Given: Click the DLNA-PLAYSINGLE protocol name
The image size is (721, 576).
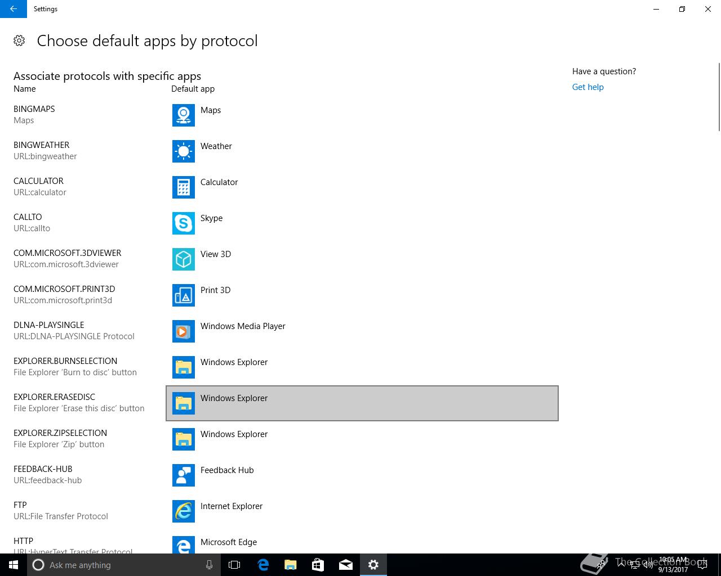Looking at the screenshot, I should pos(49,325).
